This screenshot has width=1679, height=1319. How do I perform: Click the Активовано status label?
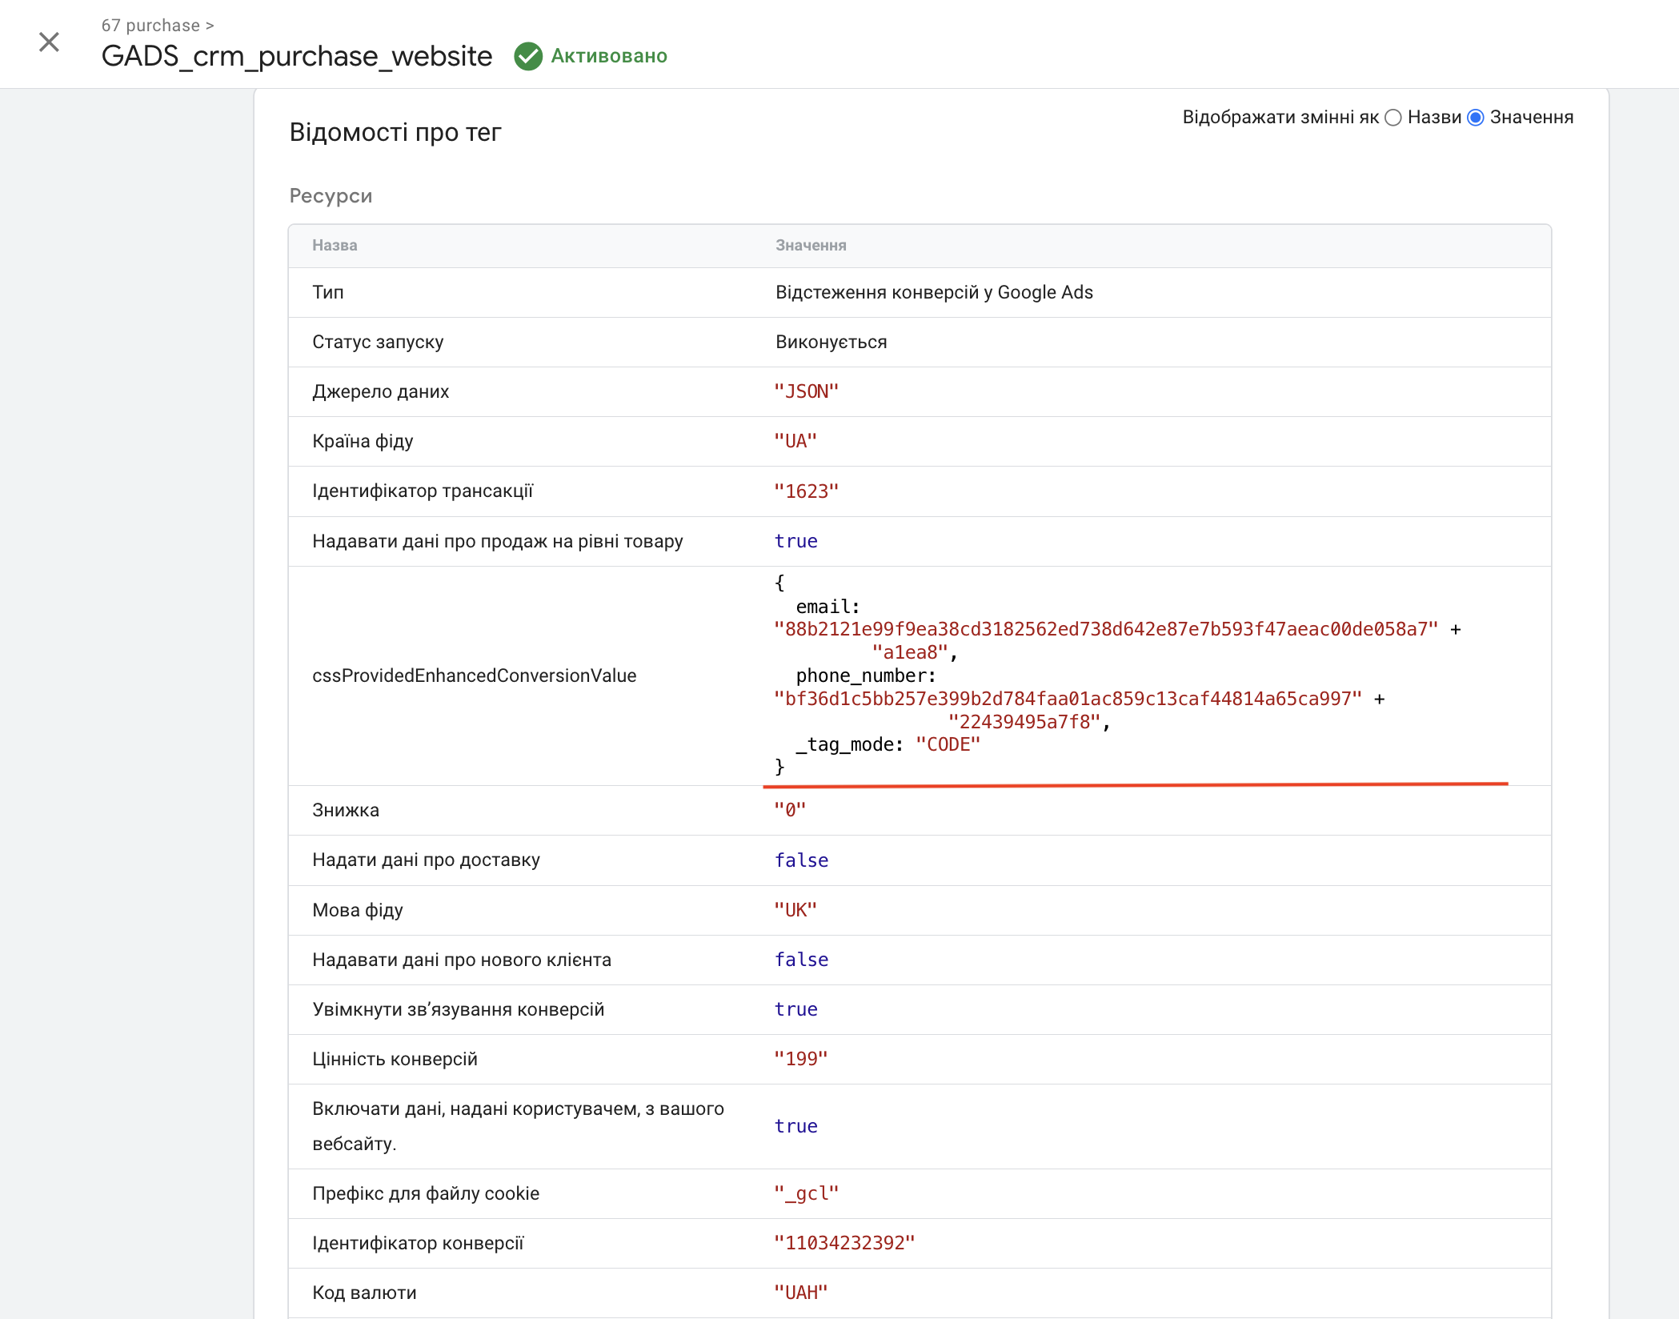coord(609,56)
